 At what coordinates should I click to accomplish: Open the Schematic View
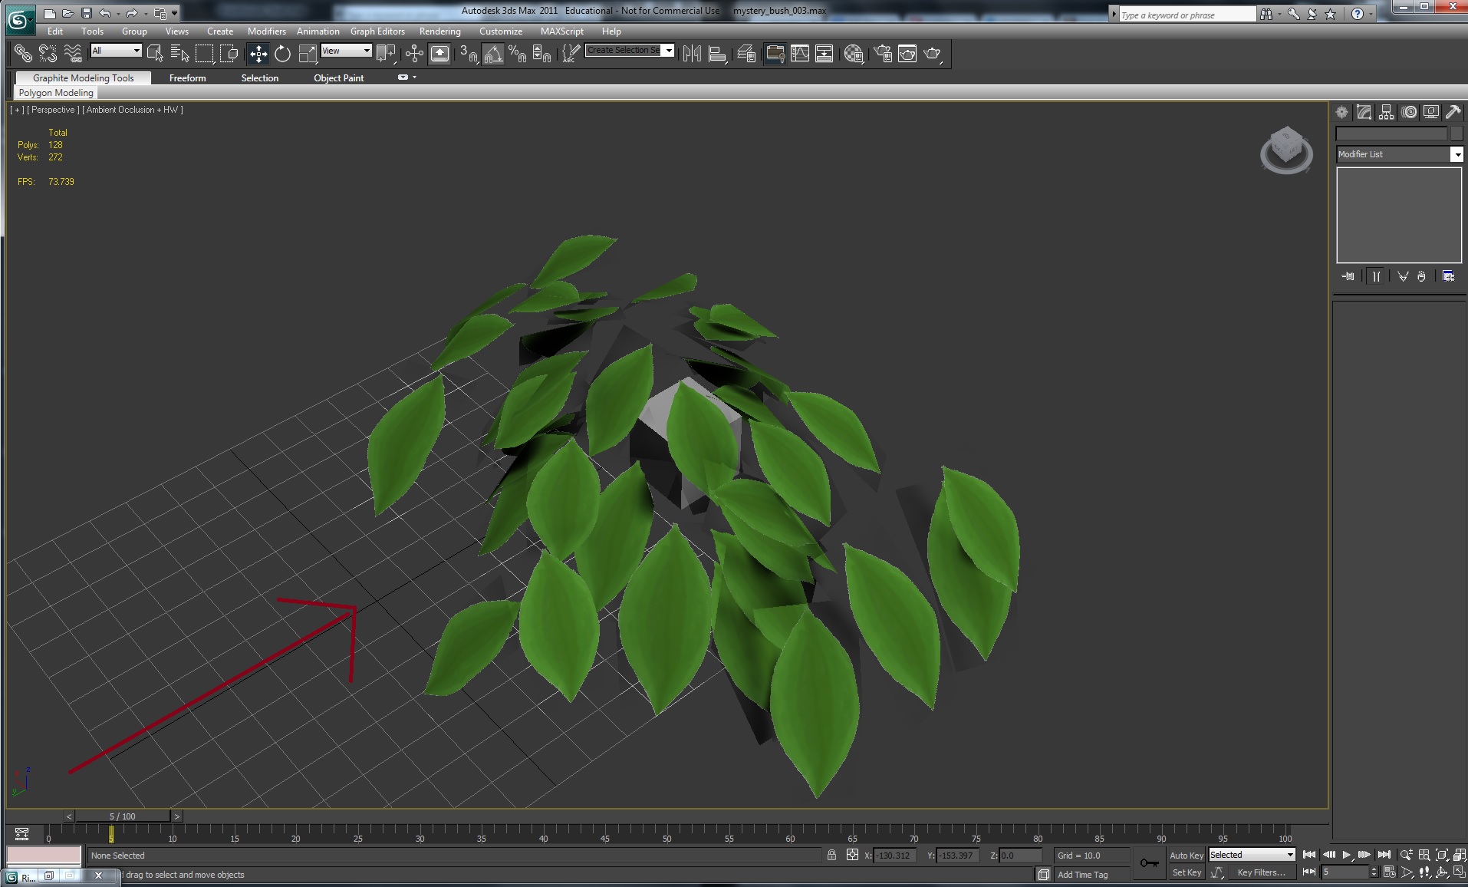point(825,53)
